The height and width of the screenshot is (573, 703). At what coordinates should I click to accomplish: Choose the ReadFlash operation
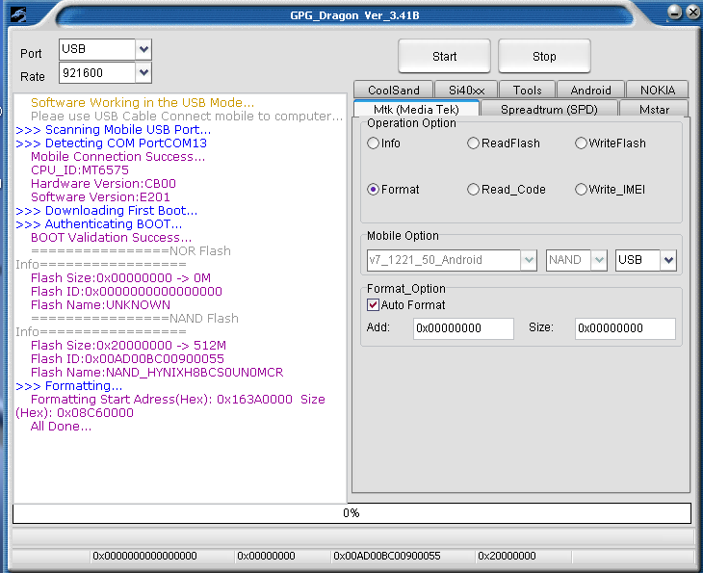point(473,143)
